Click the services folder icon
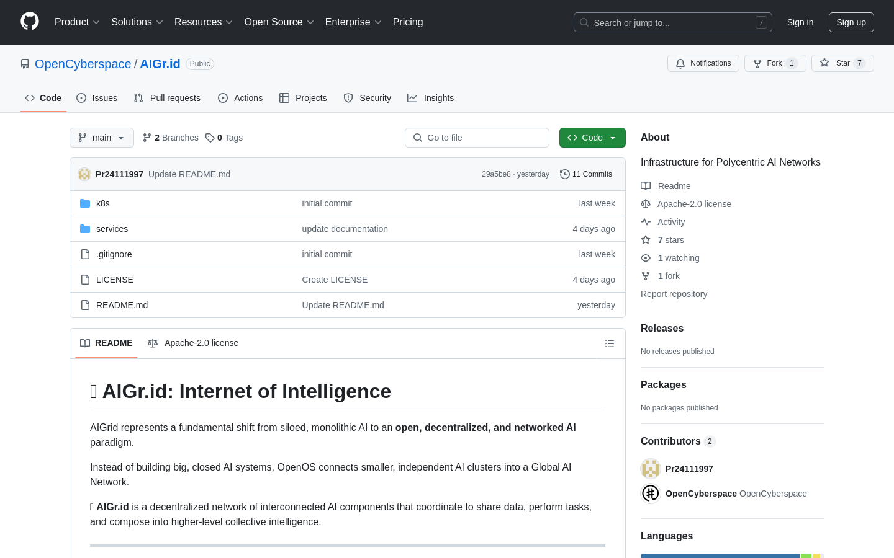Screen dimensions: 894x558 (x=85, y=229)
